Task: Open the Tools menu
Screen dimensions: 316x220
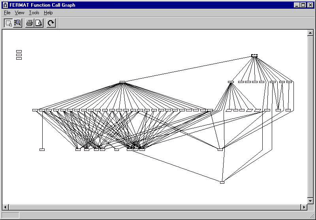Action: coord(34,13)
